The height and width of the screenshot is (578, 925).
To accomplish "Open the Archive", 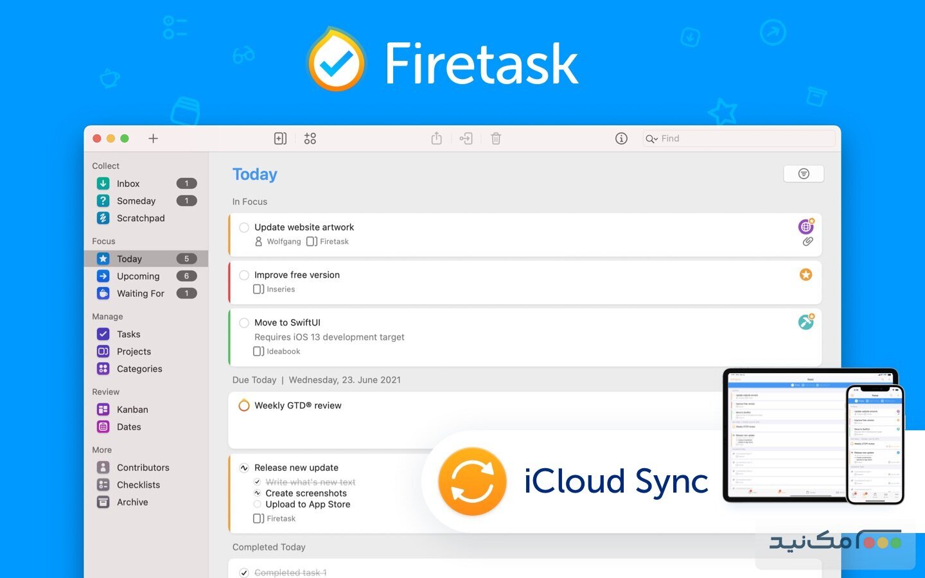I will click(131, 502).
